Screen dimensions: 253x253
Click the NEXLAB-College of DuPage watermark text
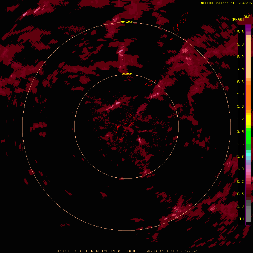pos(224,3)
